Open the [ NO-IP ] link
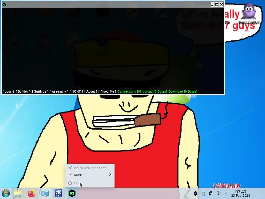 coord(76,91)
